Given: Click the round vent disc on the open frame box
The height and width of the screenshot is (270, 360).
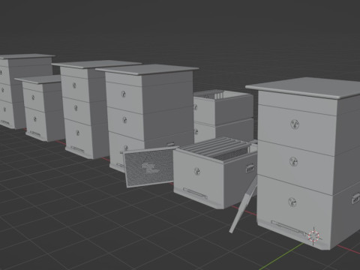Looking at the screenshot, I should point(197,171).
